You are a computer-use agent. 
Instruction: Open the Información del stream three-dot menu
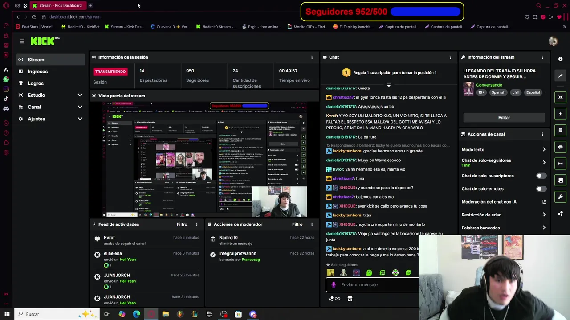[542, 57]
